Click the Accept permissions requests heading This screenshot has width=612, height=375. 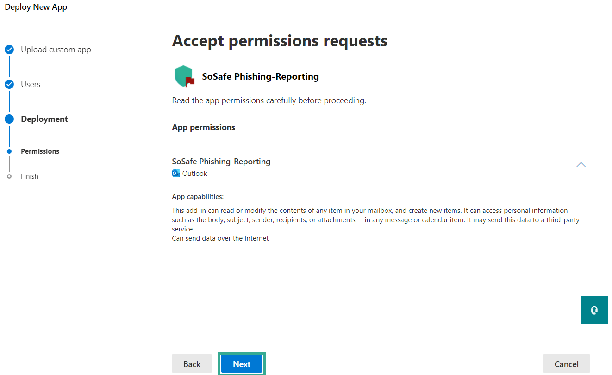pos(280,41)
